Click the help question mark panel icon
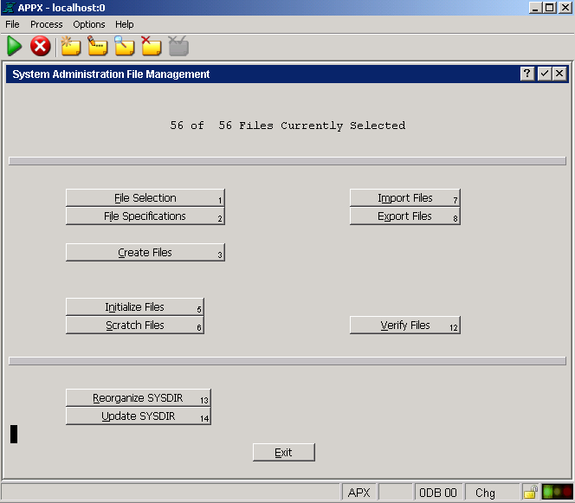Viewport: 575px width, 503px height. point(527,74)
